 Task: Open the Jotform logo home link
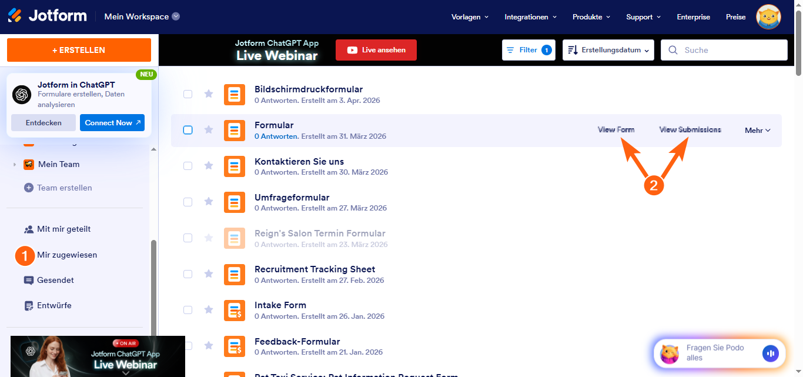pyautogui.click(x=47, y=16)
